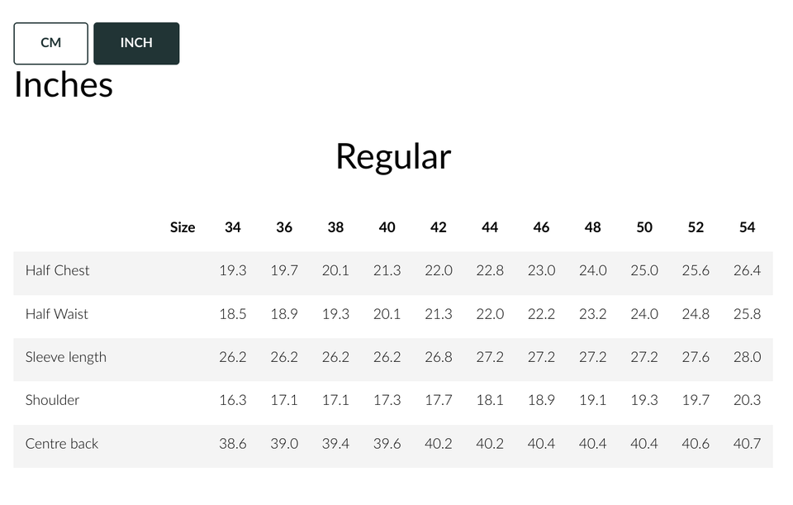Click Half Waist value 21.3
The image size is (793, 505).
(439, 314)
